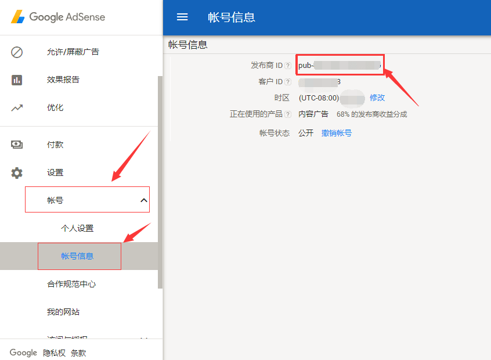Screen dimensions: 491x360
Task: Click 公开 account status text
Action: pos(306,133)
